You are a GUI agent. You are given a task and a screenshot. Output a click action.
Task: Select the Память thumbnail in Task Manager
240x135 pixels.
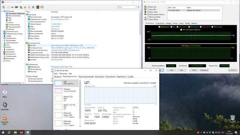coord(66,91)
